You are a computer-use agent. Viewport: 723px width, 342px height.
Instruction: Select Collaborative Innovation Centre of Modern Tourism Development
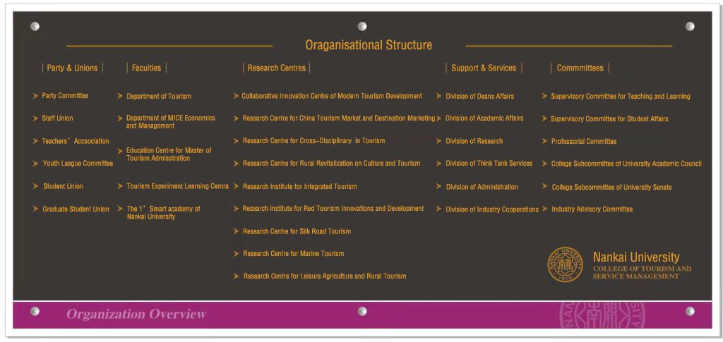[x=332, y=96]
